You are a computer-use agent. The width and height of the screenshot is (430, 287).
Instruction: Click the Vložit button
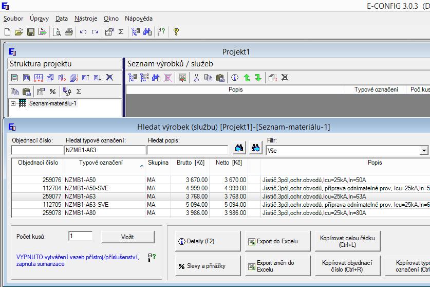coord(127,237)
